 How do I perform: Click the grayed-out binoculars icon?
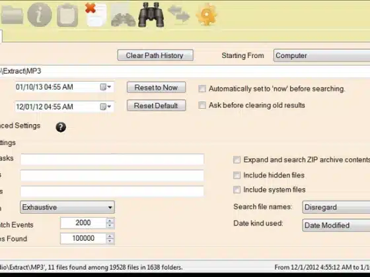tap(123, 20)
